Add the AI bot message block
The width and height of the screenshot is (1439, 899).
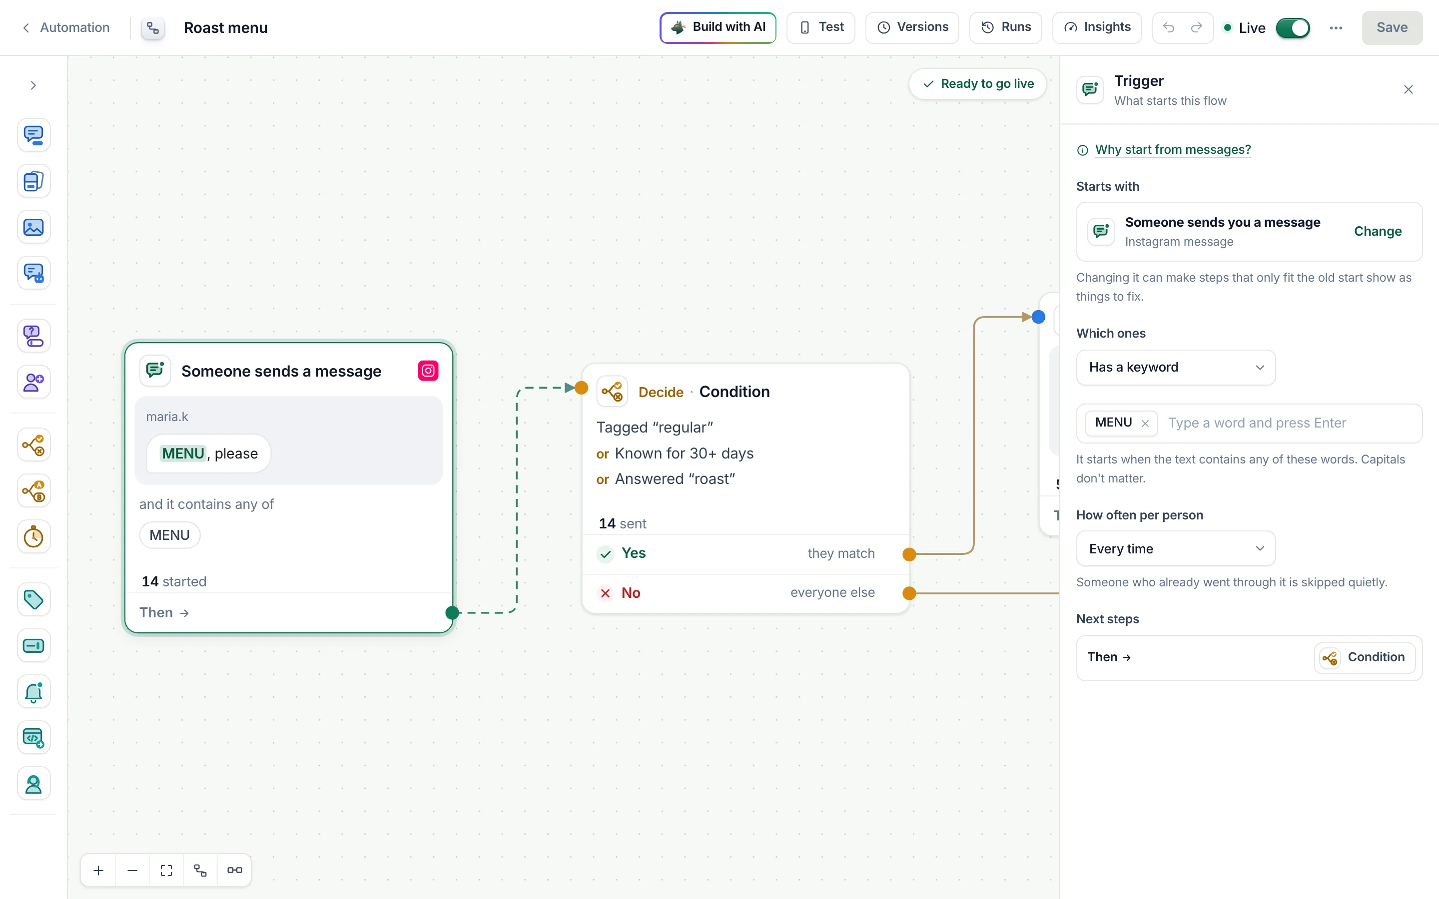click(x=33, y=273)
